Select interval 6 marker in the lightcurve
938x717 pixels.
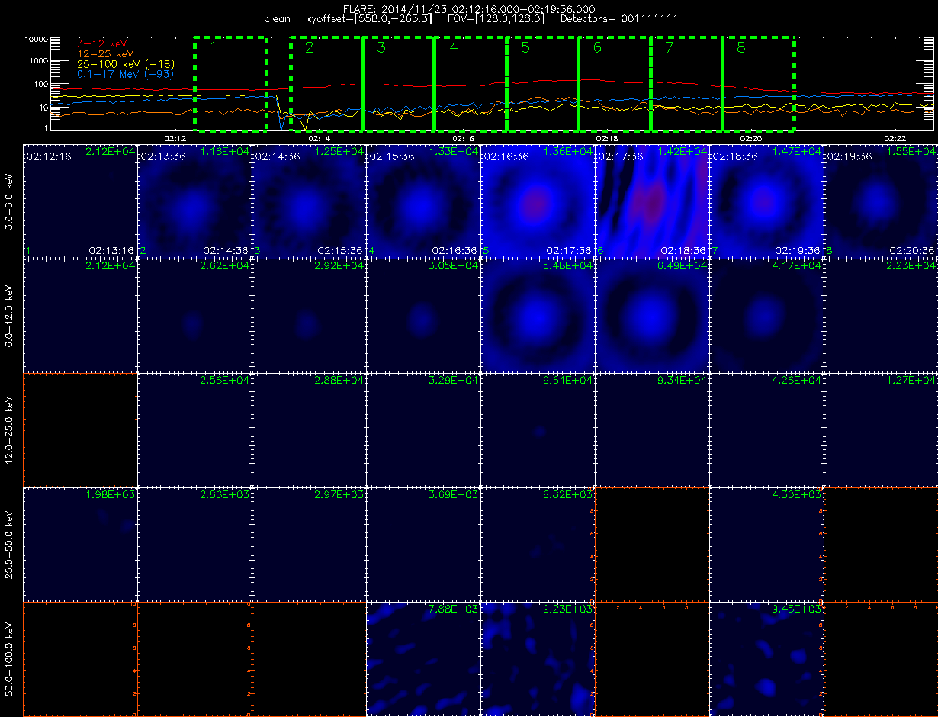[x=597, y=47]
